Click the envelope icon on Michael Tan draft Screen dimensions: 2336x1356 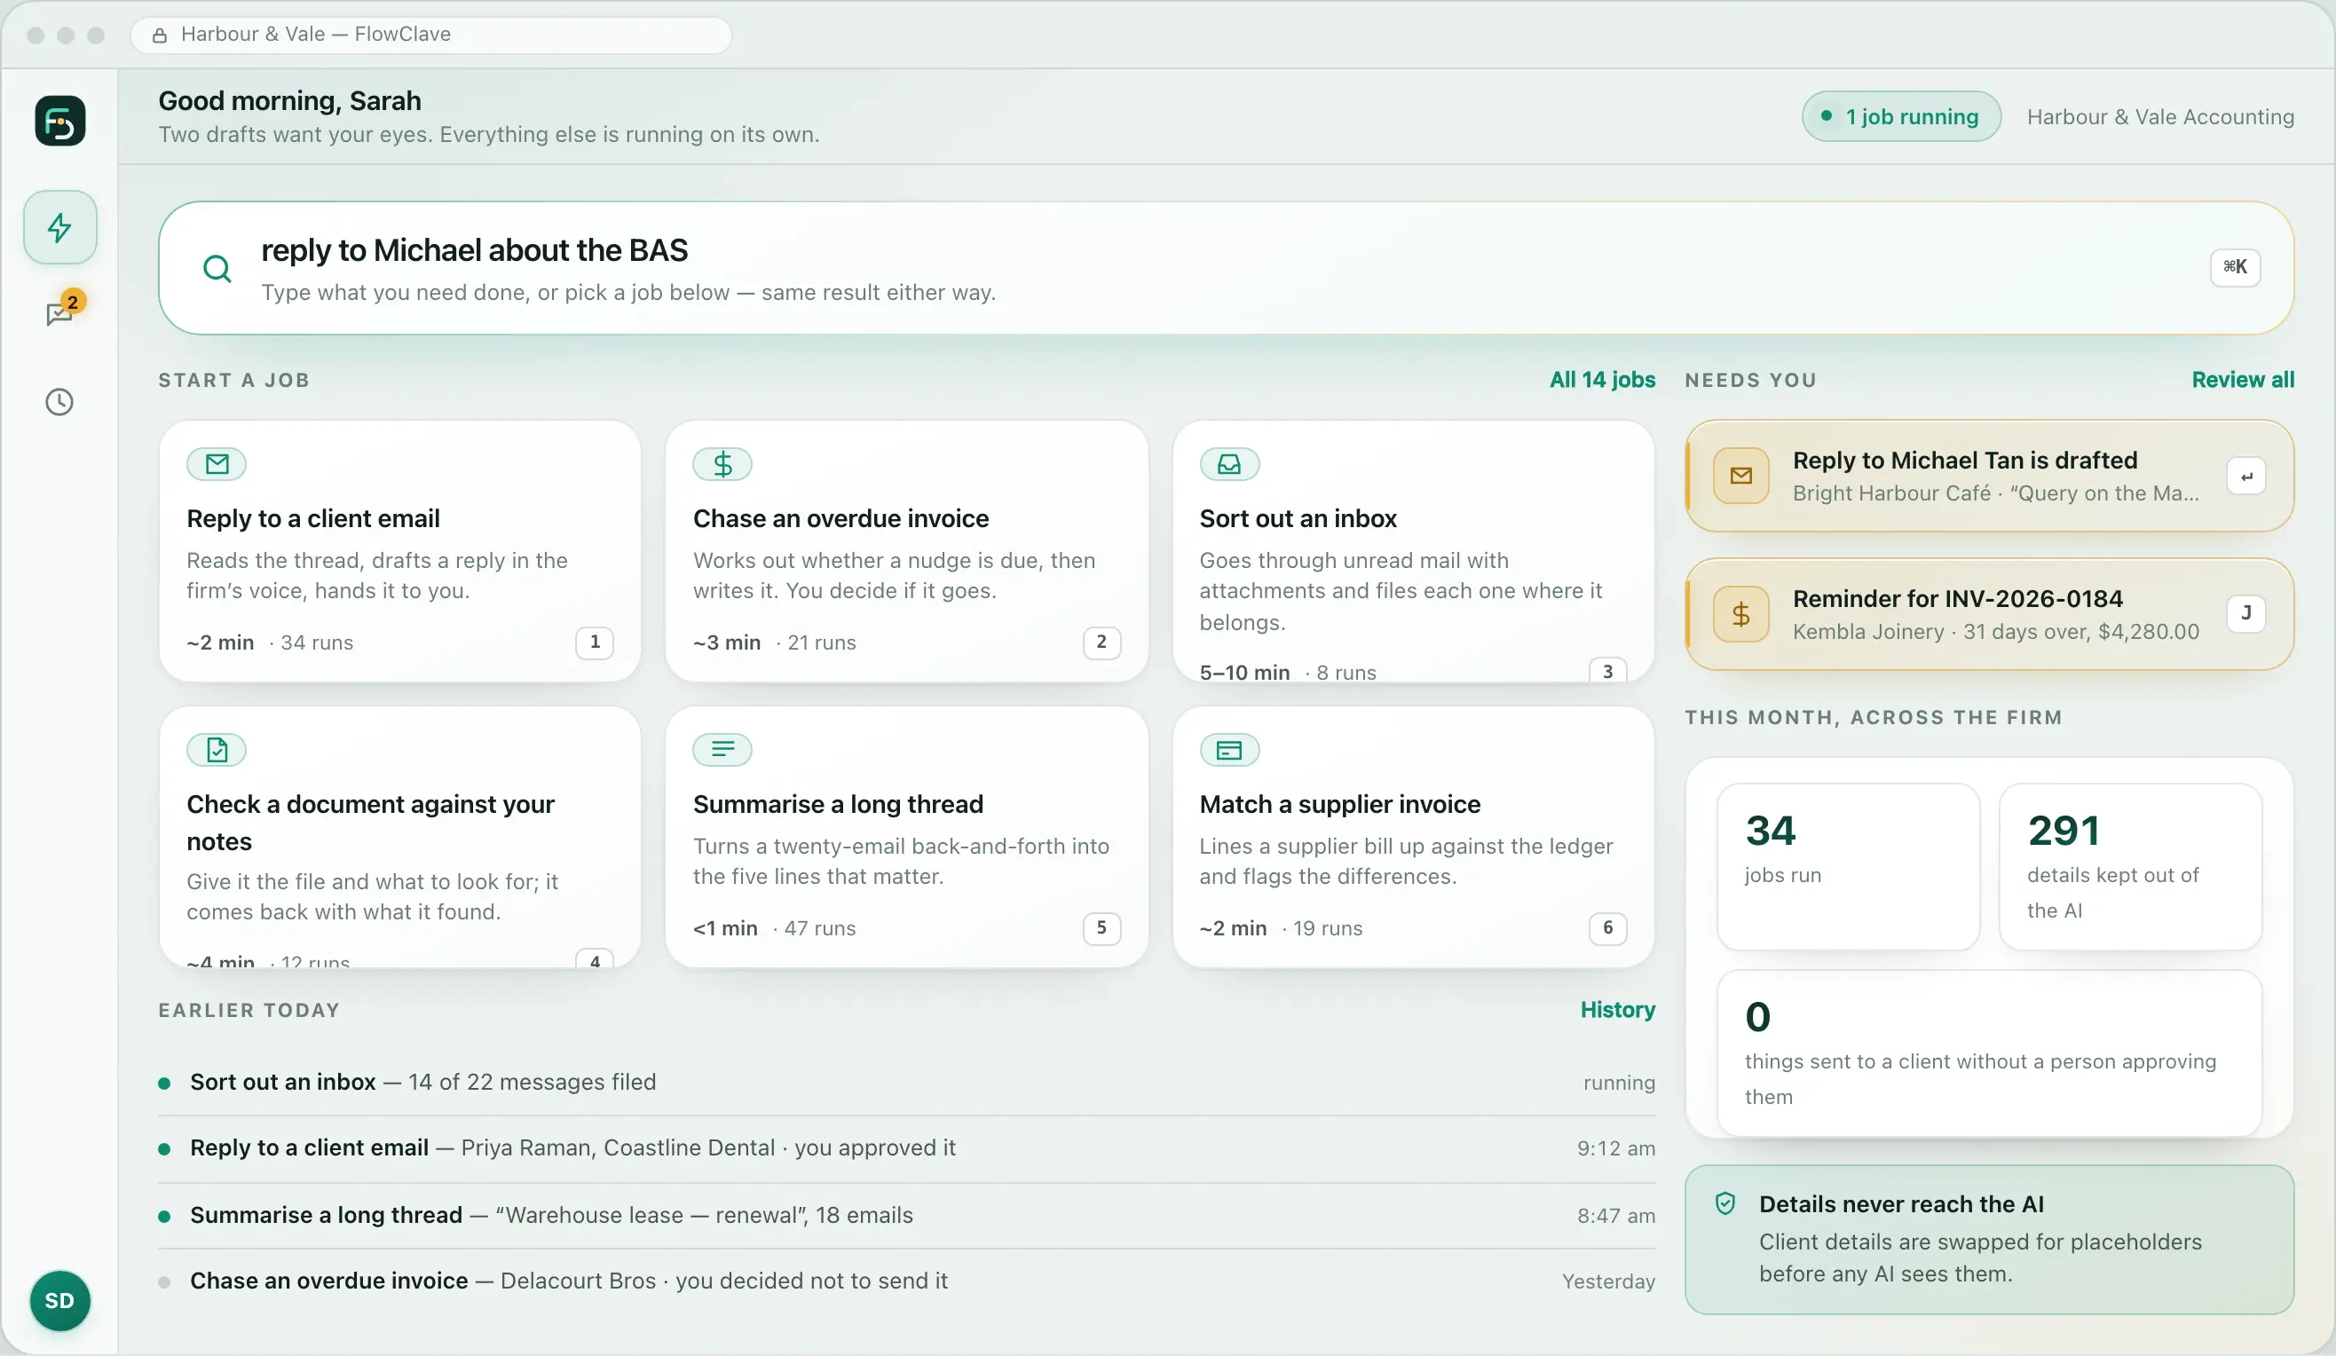point(1740,476)
